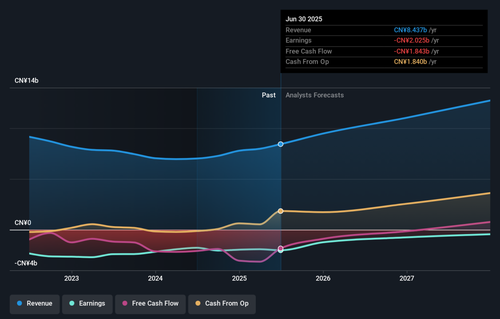Screen dimensions: 500x319
Task: Click the Jun 30 2025 tooltip date header
Action: [304, 19]
